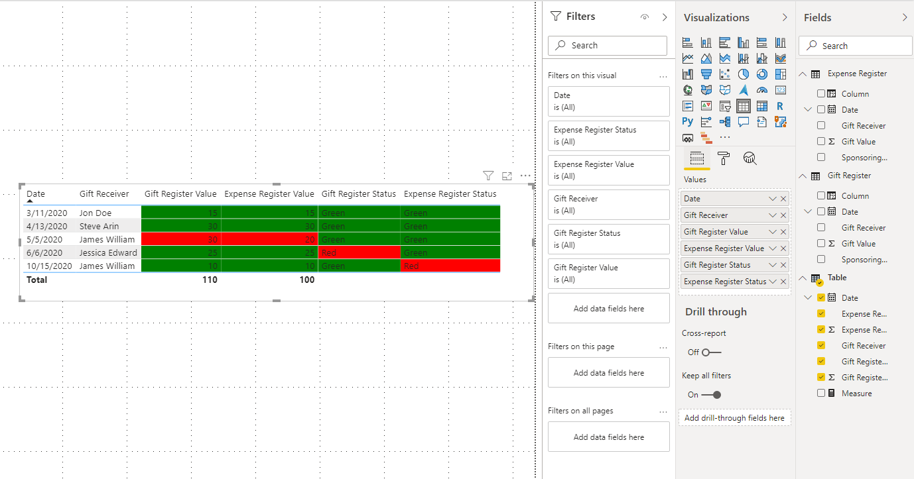Open visual's More options ellipsis
Image resolution: width=914 pixels, height=479 pixels.
[x=525, y=176]
